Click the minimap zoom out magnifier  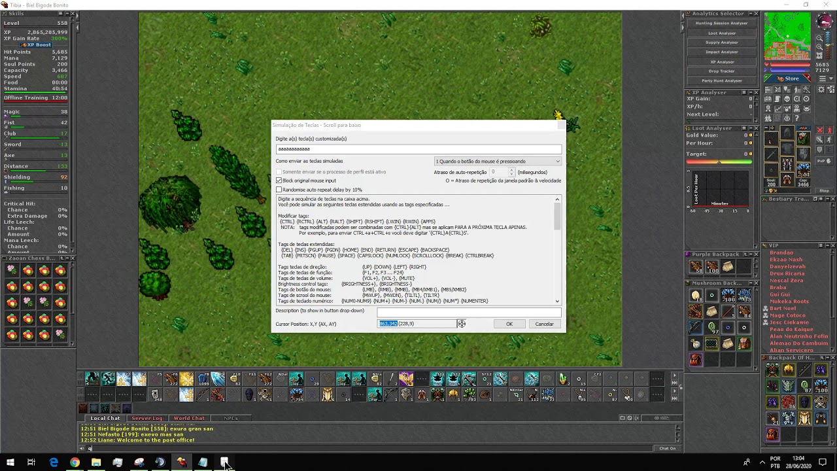pos(819,39)
